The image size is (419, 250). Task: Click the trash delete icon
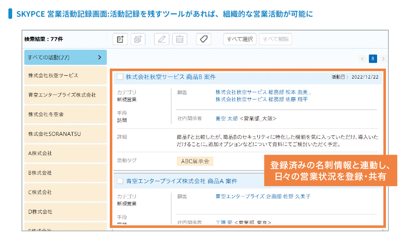tap(179, 39)
